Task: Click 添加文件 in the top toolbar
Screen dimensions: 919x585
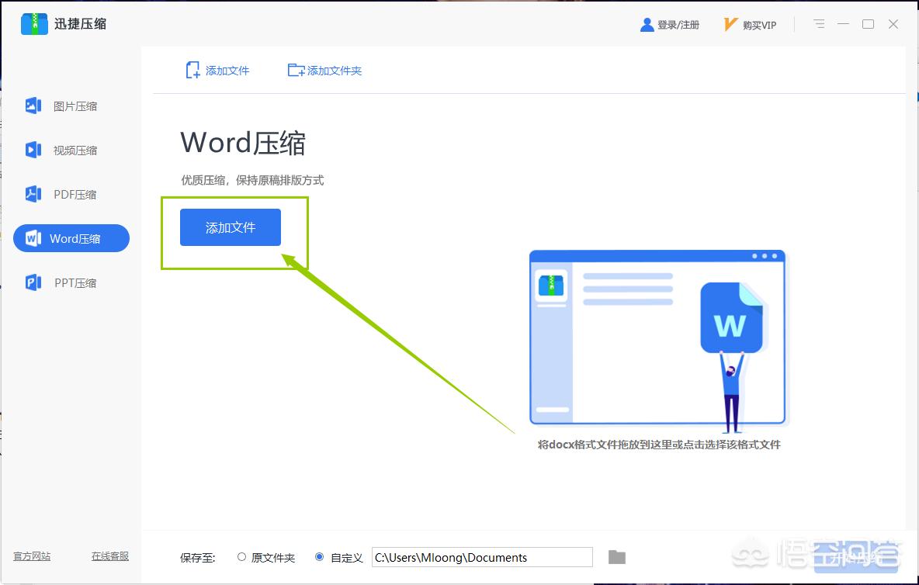Action: click(217, 70)
